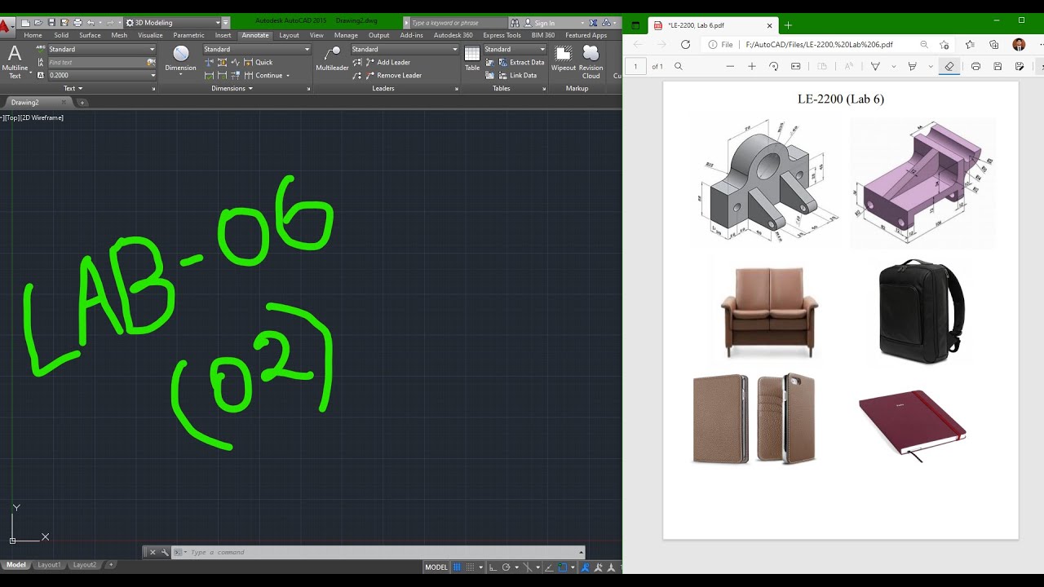1044x587 pixels.
Task: Click the Edge address bar URL
Action: coord(819,45)
